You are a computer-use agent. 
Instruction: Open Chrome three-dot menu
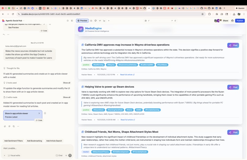click(x=244, y=14)
